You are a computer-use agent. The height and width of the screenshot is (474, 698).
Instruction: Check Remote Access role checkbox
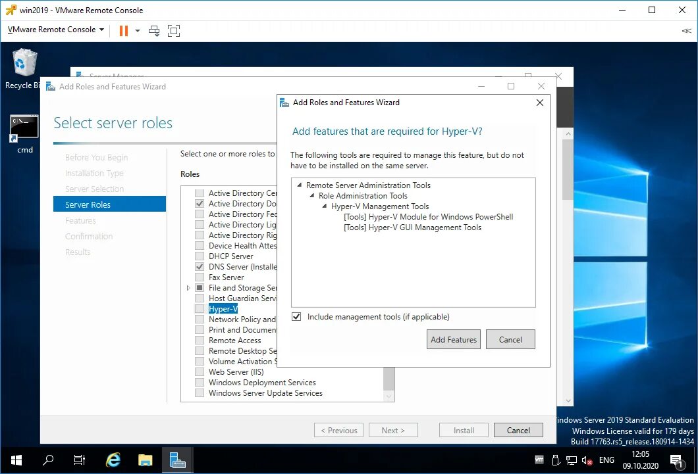pos(200,341)
